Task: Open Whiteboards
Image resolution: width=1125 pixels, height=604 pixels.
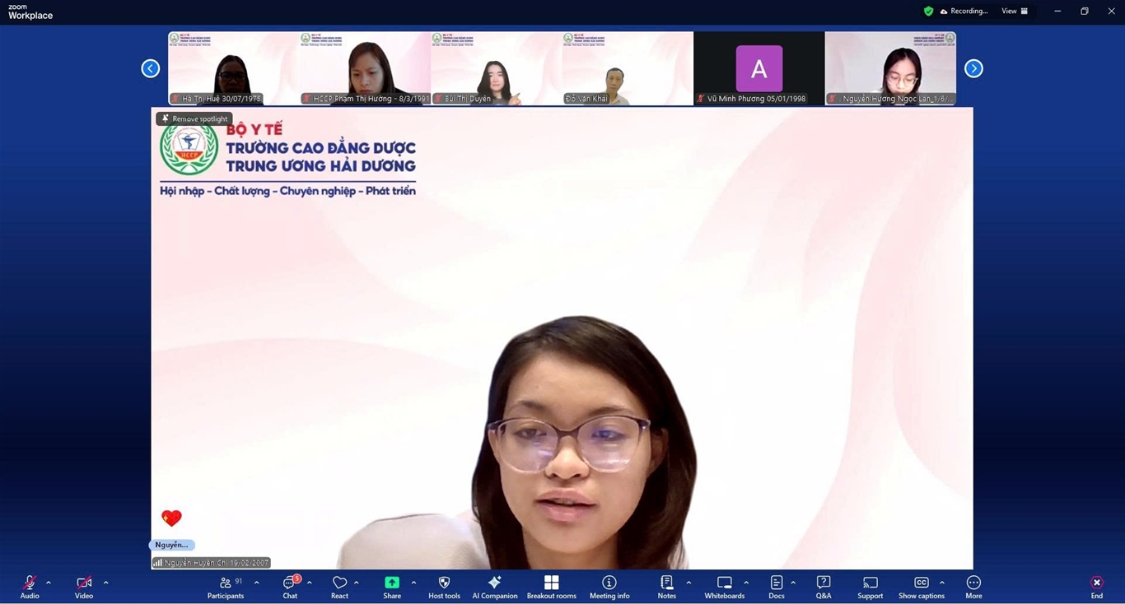Action: [724, 583]
